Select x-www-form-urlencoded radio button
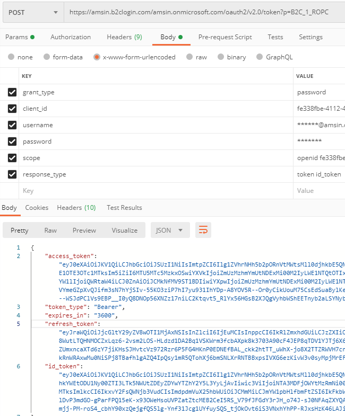The width and height of the screenshot is (345, 416). [x=97, y=57]
